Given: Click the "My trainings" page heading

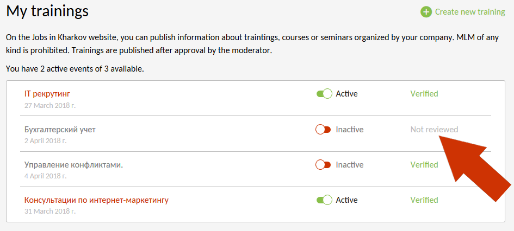Looking at the screenshot, I should click(x=47, y=10).
